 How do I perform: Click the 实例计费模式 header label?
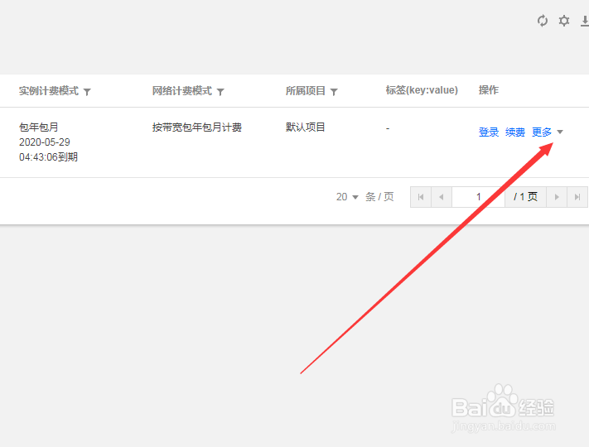[49, 91]
